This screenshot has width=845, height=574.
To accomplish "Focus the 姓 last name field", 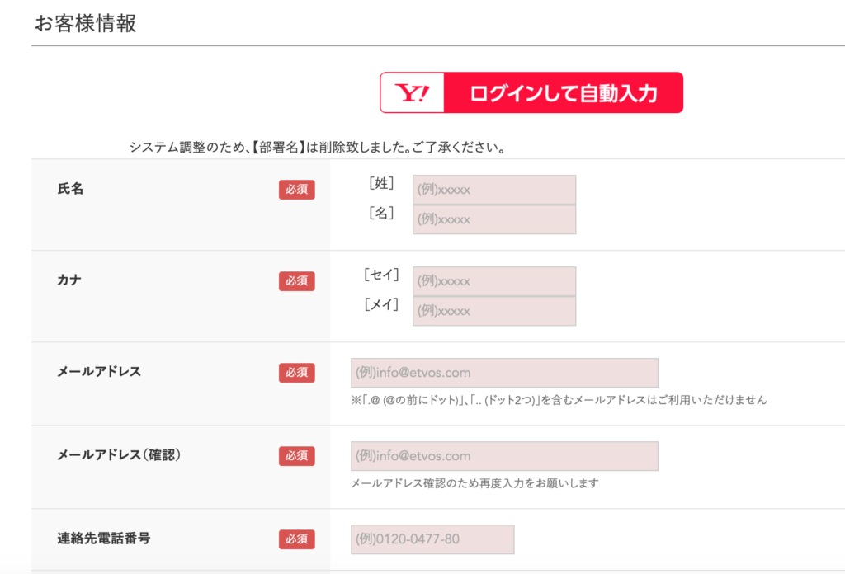I will click(494, 190).
